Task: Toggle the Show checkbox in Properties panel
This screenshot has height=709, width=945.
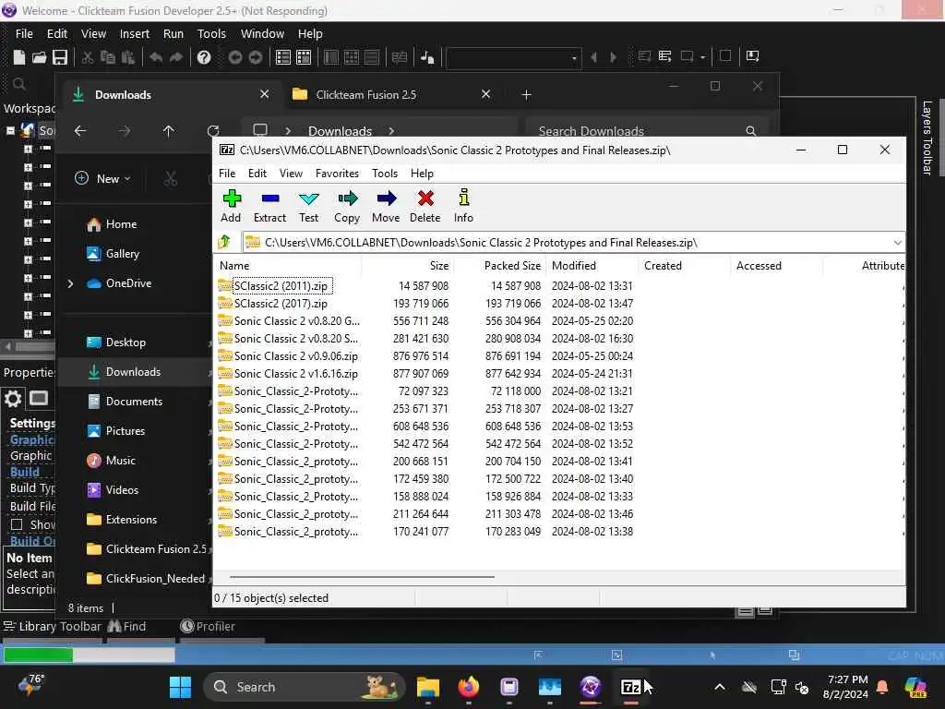Action: point(17,524)
